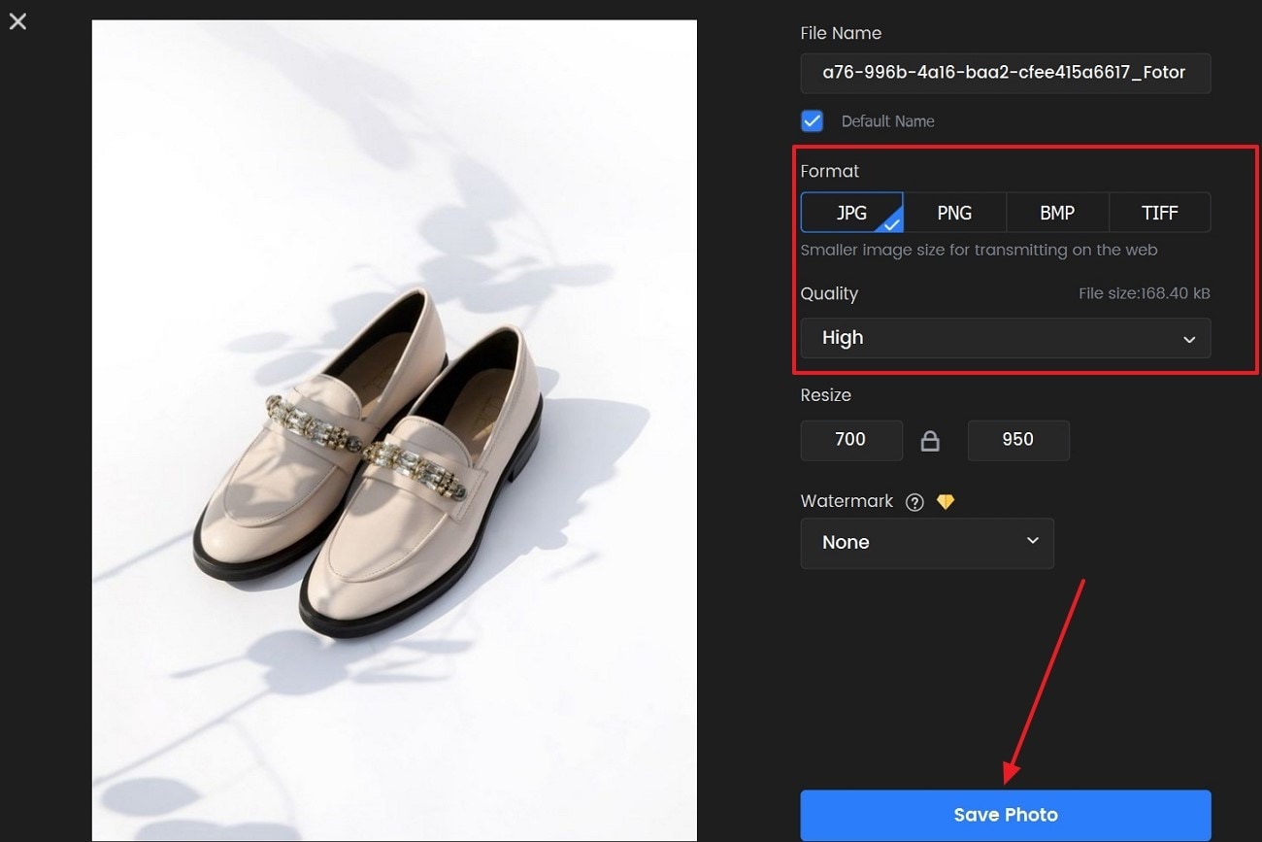Select JPG as the export format
The width and height of the screenshot is (1262, 842).
pos(851,213)
